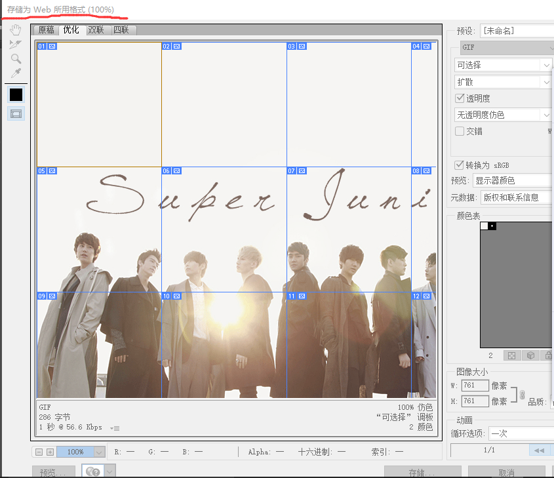Click the 存储... button
Viewport: 554px width, 478px height.
[423, 472]
